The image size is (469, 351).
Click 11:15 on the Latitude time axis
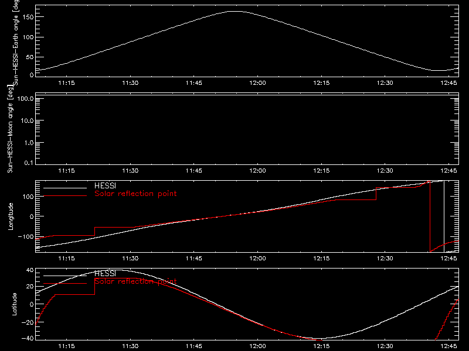66,346
